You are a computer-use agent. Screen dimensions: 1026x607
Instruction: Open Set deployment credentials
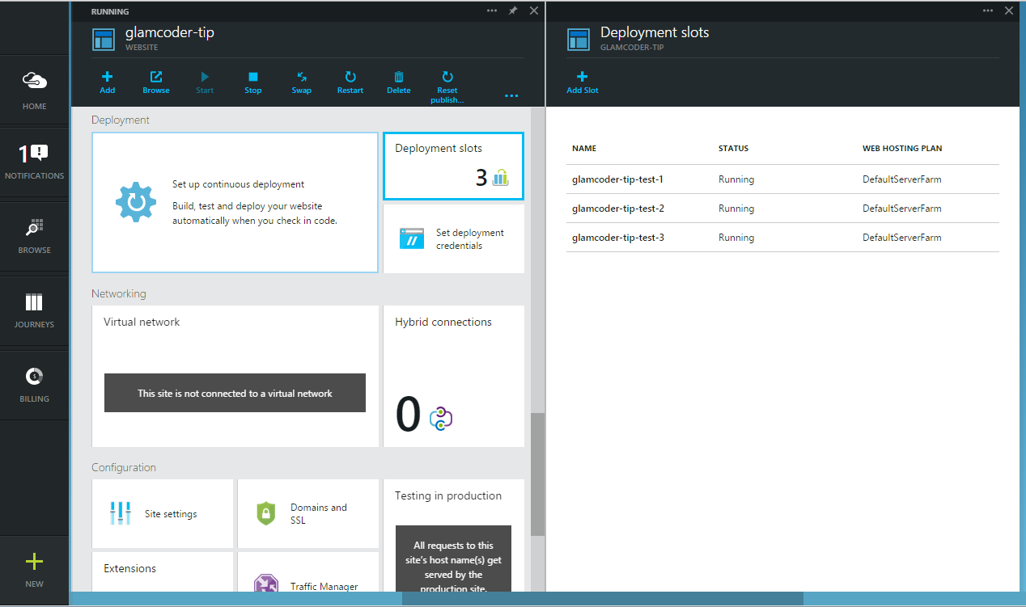pos(453,238)
